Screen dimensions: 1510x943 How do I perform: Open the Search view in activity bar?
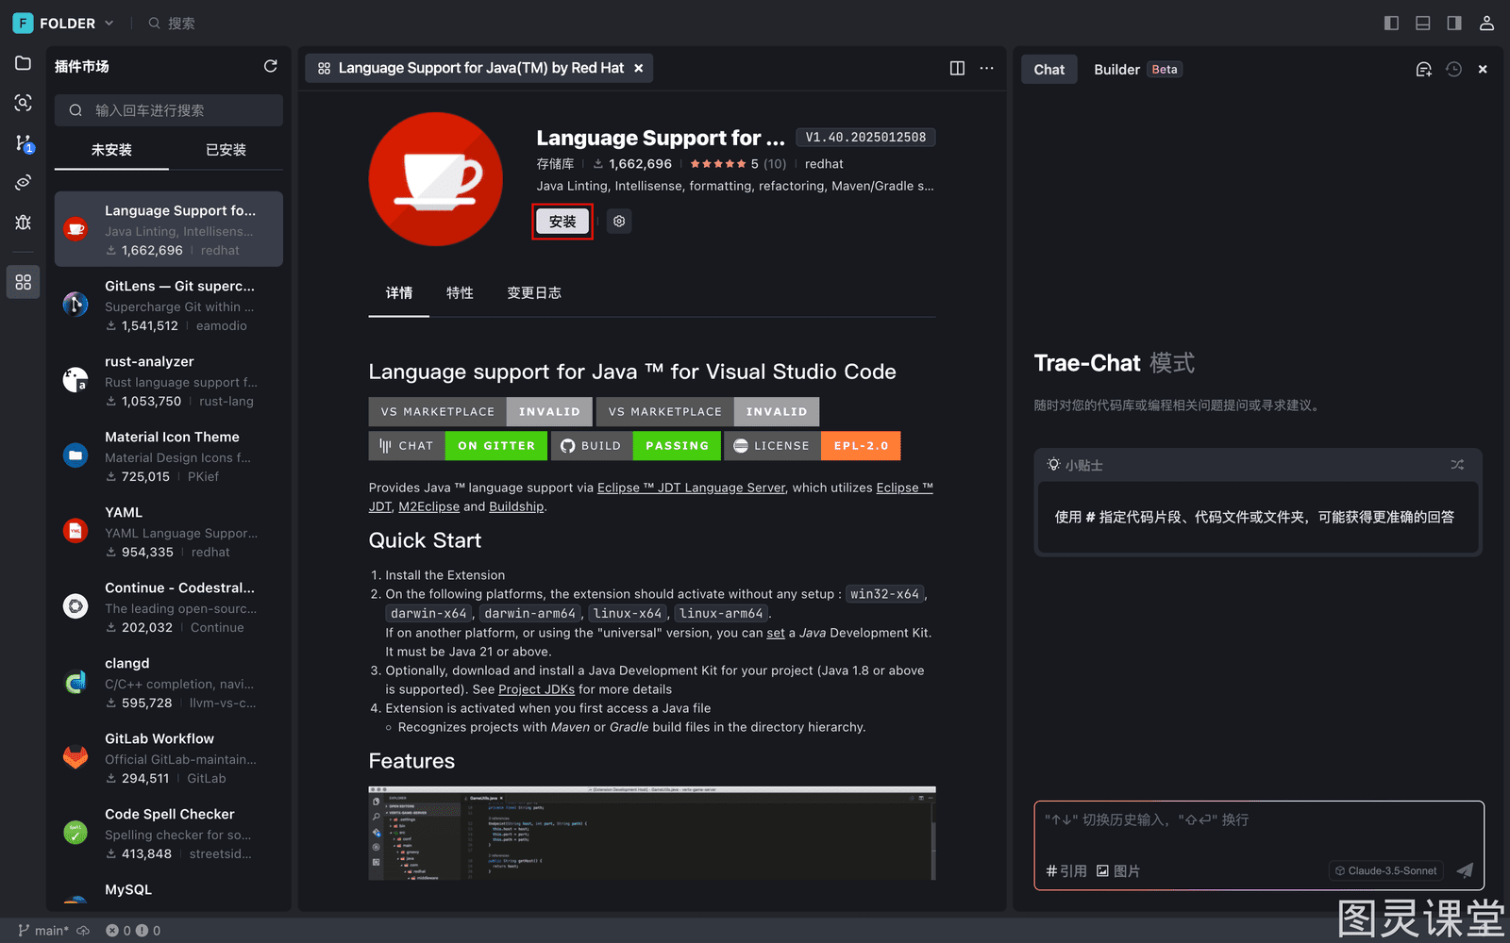point(24,103)
